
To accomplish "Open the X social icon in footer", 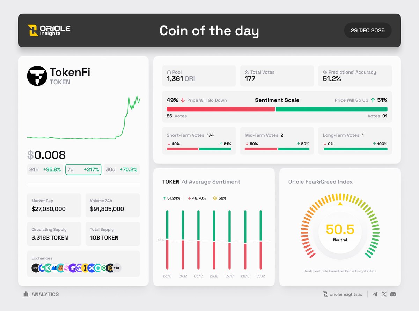I will [x=384, y=294].
